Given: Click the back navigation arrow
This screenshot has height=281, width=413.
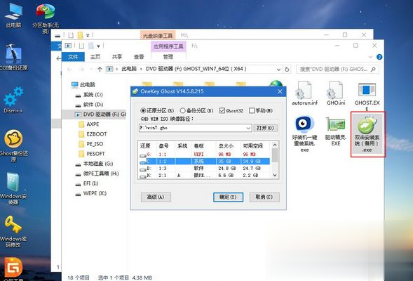Looking at the screenshot, I should coord(69,70).
